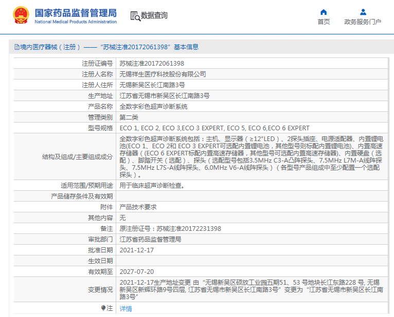Select other content value 无

coord(122,218)
